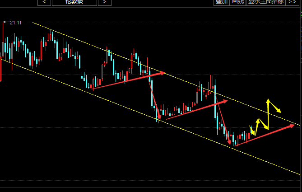Click the tall yellow forecast arrow tip
The width and height of the screenshot is (302, 192).
268,100
